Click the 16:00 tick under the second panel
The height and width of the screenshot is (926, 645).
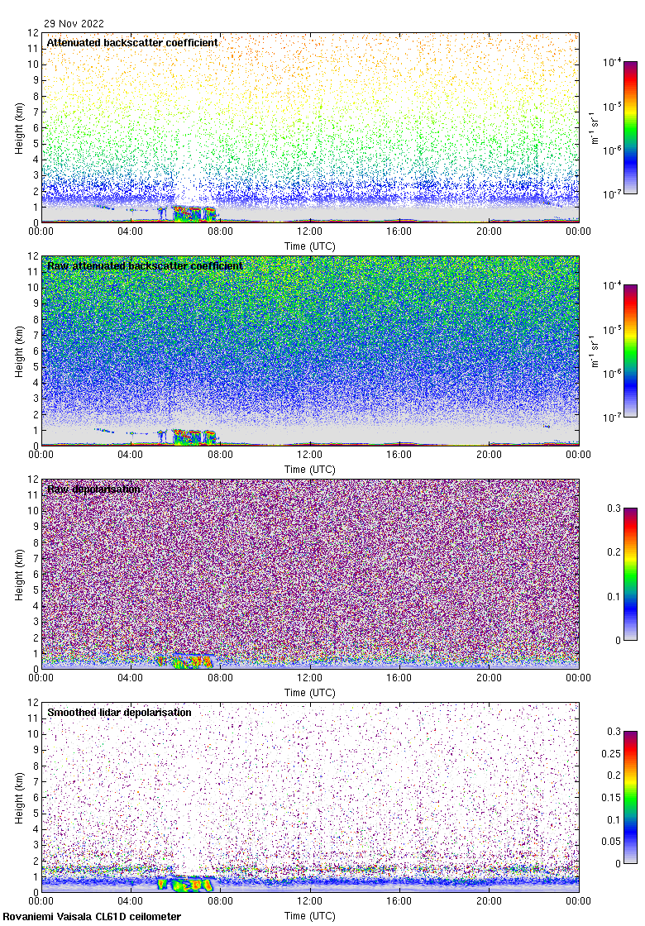(x=399, y=456)
